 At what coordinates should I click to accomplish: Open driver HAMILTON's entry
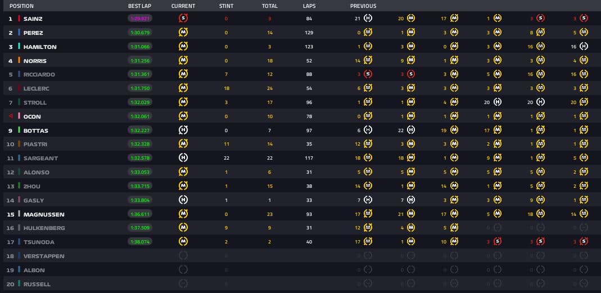pos(40,47)
